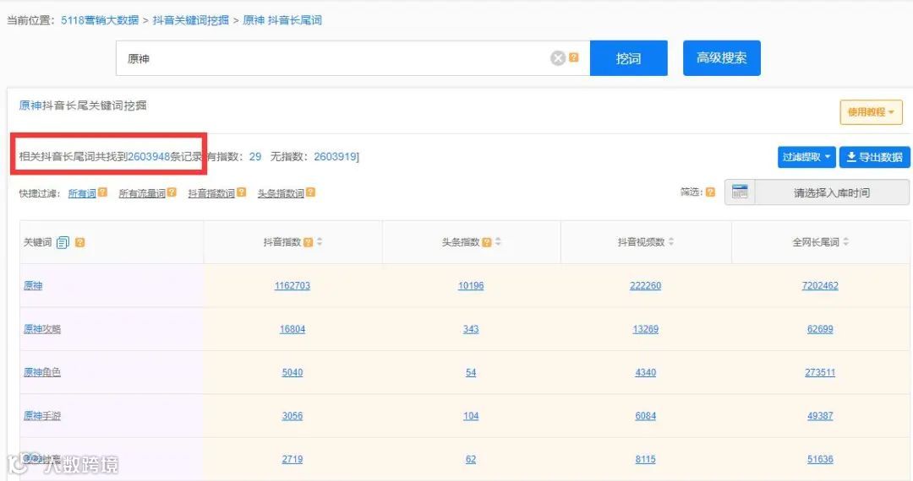The image size is (913, 481).
Task: Click 全网长尾词 value 62699
Action: point(820,329)
